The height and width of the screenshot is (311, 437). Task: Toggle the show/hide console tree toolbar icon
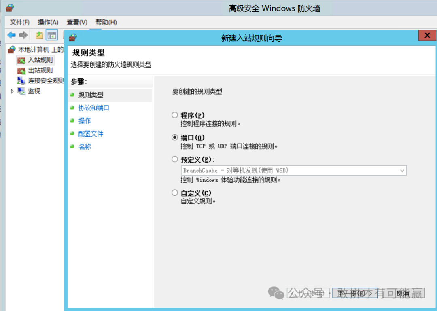[x=52, y=36]
